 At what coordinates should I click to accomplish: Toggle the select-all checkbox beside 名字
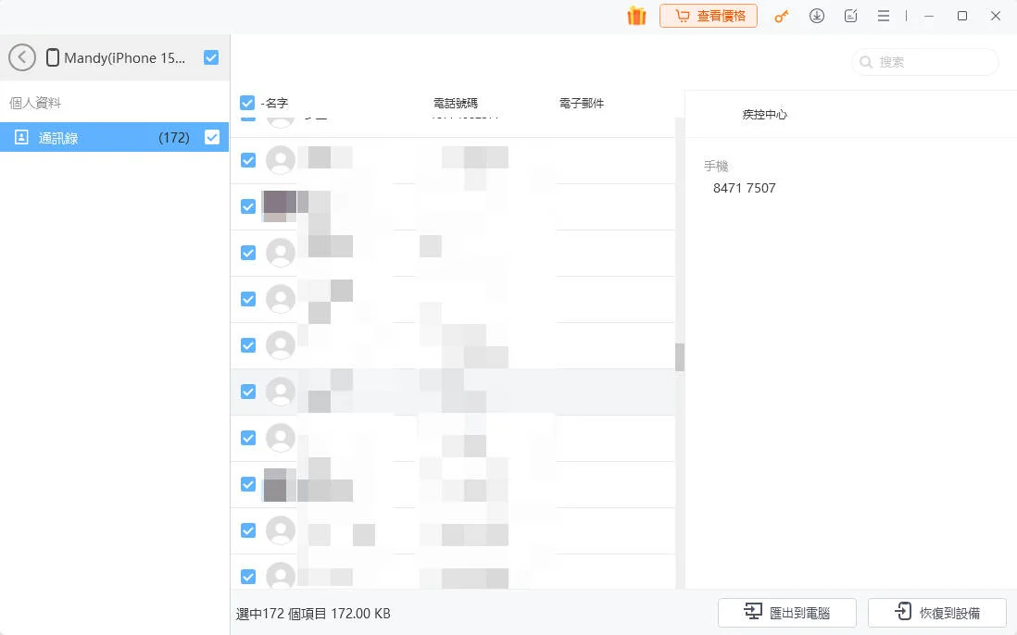(247, 103)
